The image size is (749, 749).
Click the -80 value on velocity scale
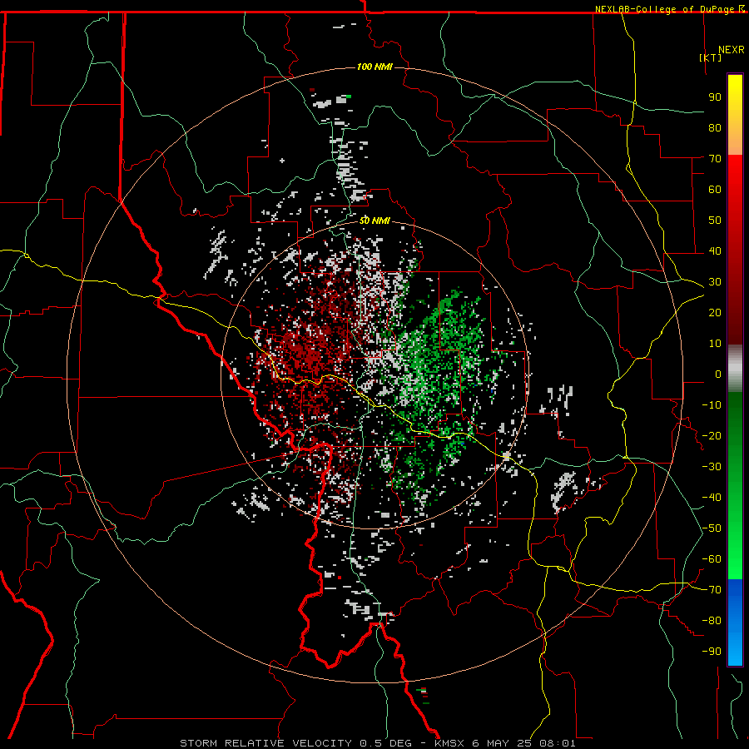(x=712, y=621)
